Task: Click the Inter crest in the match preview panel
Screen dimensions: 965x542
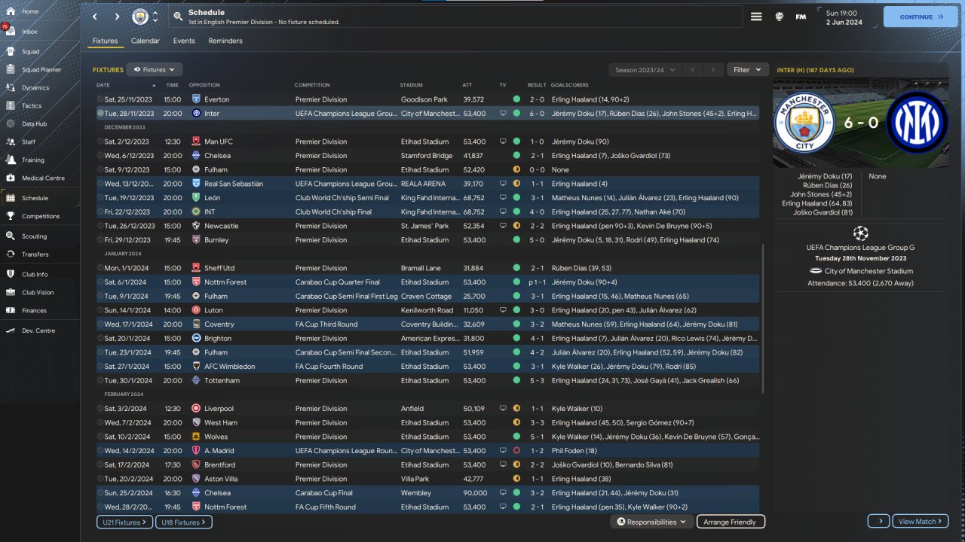Action: tap(917, 121)
